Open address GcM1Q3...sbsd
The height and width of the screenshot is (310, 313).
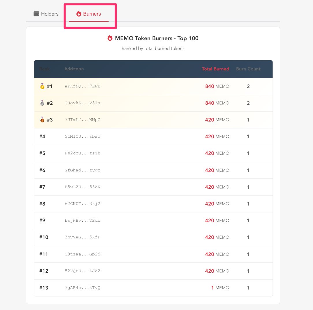[83, 137]
